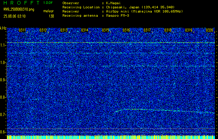
Task: Click the kHz axis unit label
Action: (x=3, y=28)
